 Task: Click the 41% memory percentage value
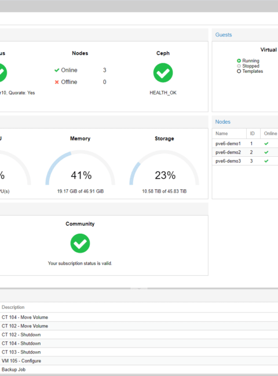[81, 175]
